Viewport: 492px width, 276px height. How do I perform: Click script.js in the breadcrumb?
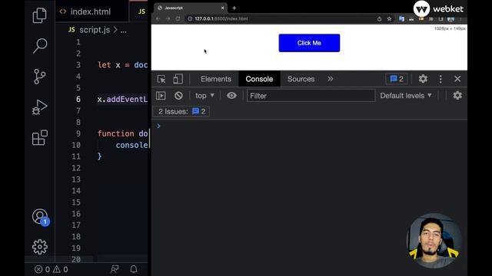(x=94, y=30)
